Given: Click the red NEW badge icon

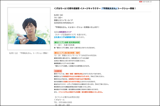Looking at the screenshot, I should (x=141, y=2).
